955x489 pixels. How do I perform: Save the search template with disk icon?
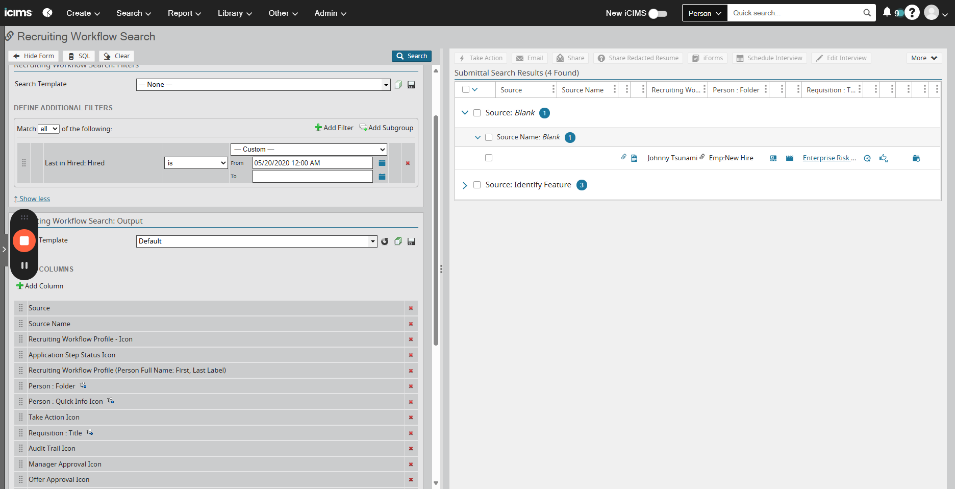411,85
